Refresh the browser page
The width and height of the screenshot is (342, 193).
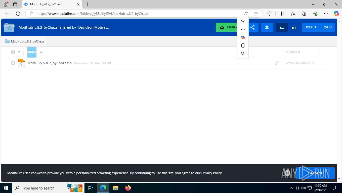pyautogui.click(x=18, y=14)
